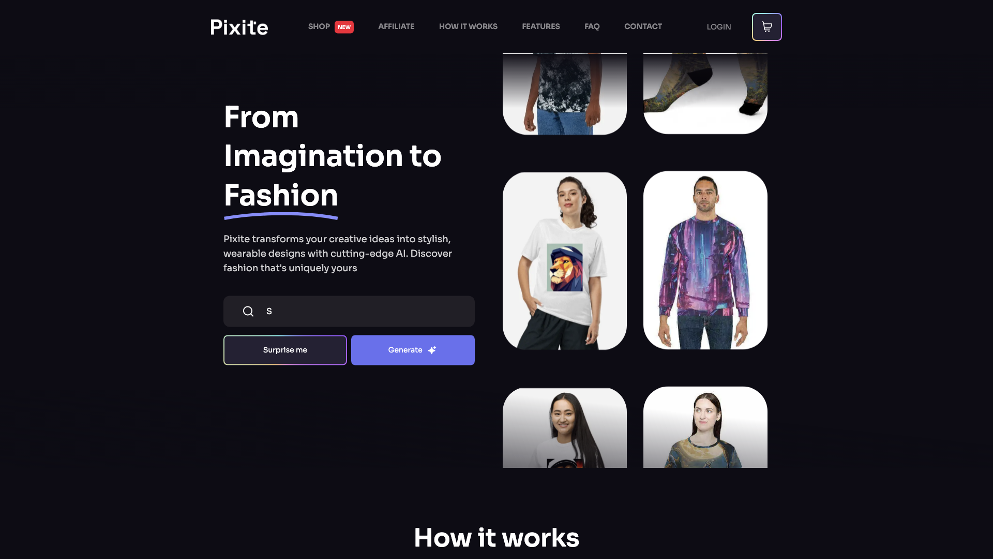This screenshot has width=993, height=559.
Task: Click the Generate sparkle icon
Action: (x=432, y=349)
